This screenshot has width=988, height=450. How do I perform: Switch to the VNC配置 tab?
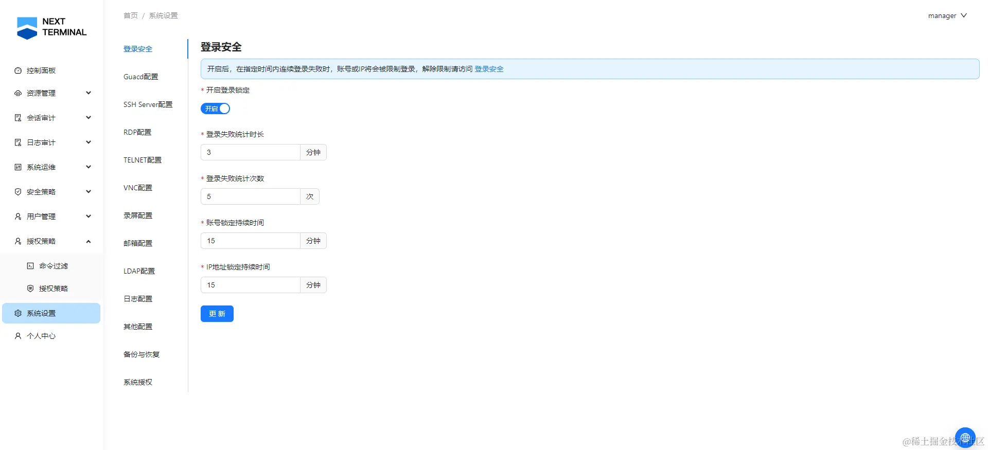(x=138, y=188)
